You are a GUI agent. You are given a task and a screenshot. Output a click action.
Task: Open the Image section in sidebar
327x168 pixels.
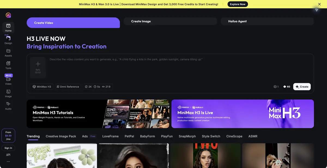(x=8, y=93)
